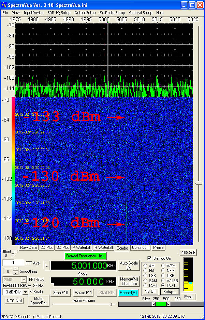Image resolution: width=205 pixels, height=320 pixels.
Task: Click Stop-F10 button
Action: pos(60,293)
